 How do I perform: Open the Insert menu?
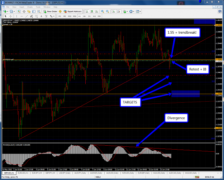22,7
